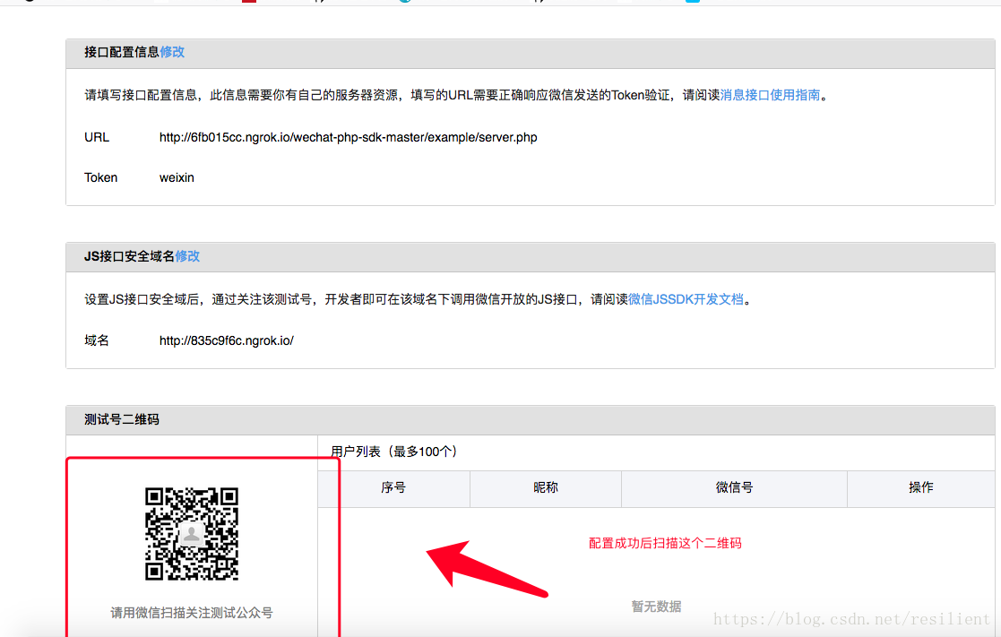Image resolution: width=1001 pixels, height=637 pixels.
Task: Click the 序号 column header
Action: pos(393,487)
